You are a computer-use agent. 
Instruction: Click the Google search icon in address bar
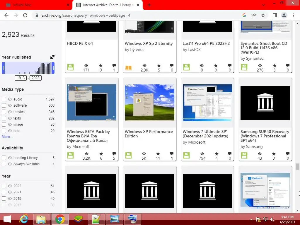coord(244,15)
